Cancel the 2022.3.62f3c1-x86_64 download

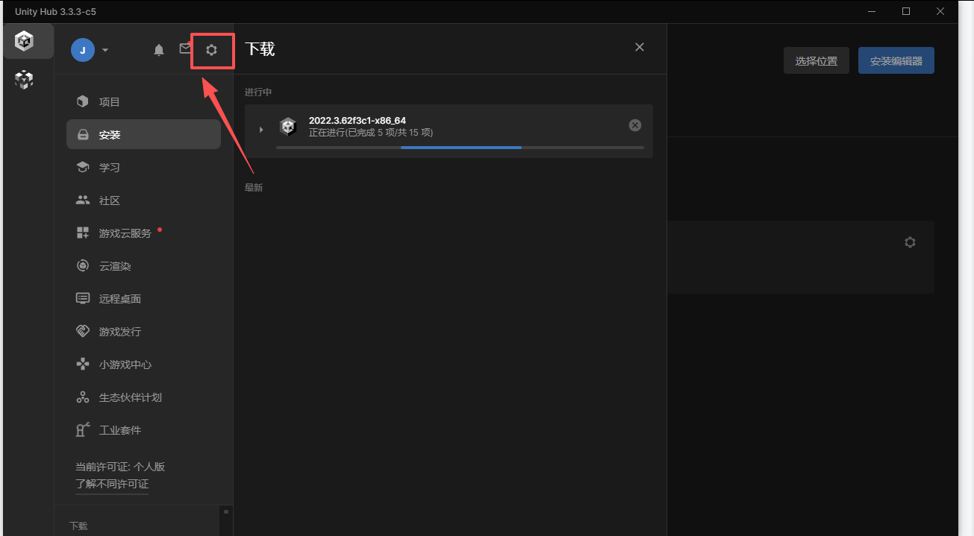[x=635, y=125]
